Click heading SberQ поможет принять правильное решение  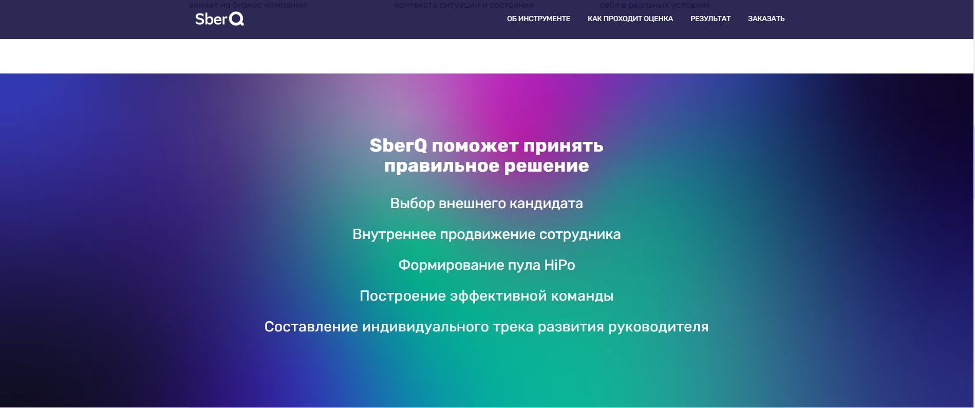point(486,155)
